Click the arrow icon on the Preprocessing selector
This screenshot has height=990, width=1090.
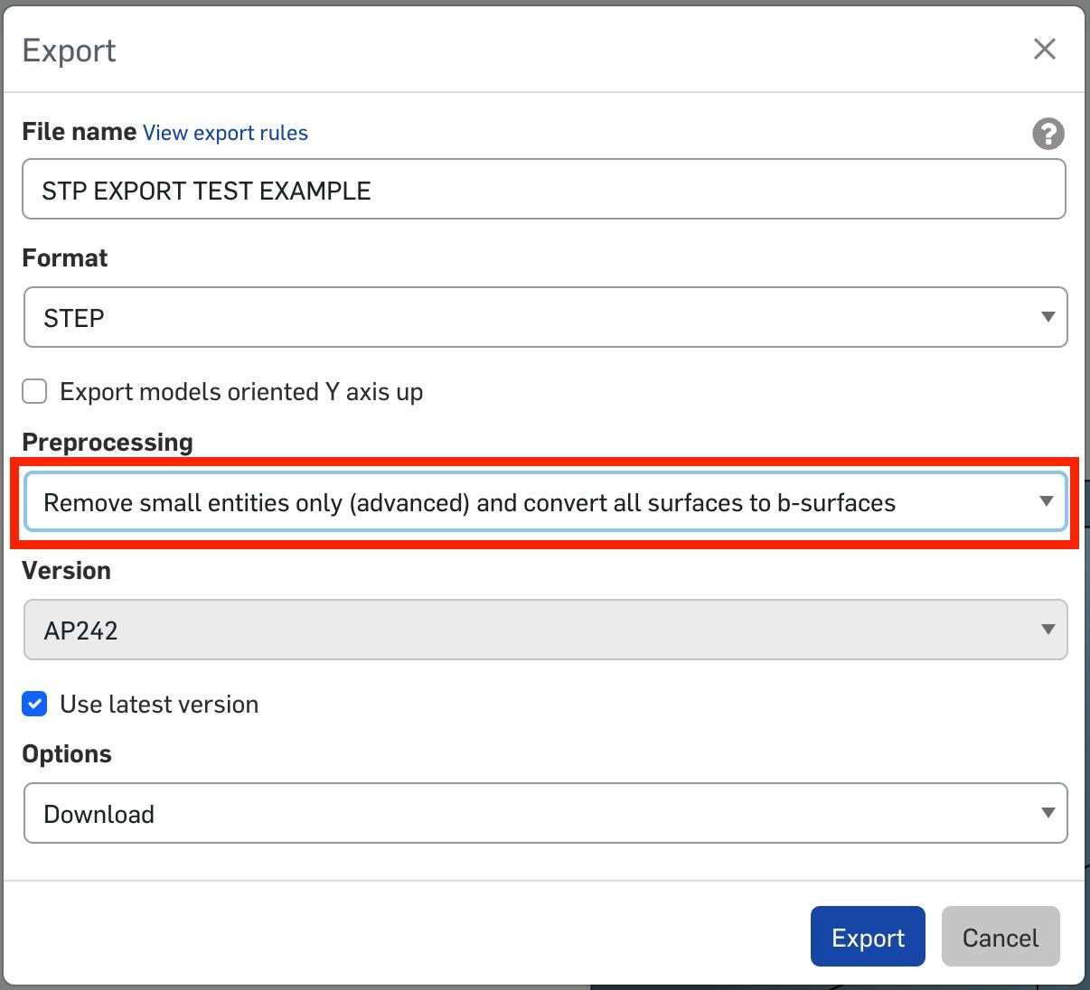(1047, 501)
